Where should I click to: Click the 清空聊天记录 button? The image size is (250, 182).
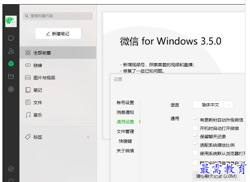pos(216,176)
